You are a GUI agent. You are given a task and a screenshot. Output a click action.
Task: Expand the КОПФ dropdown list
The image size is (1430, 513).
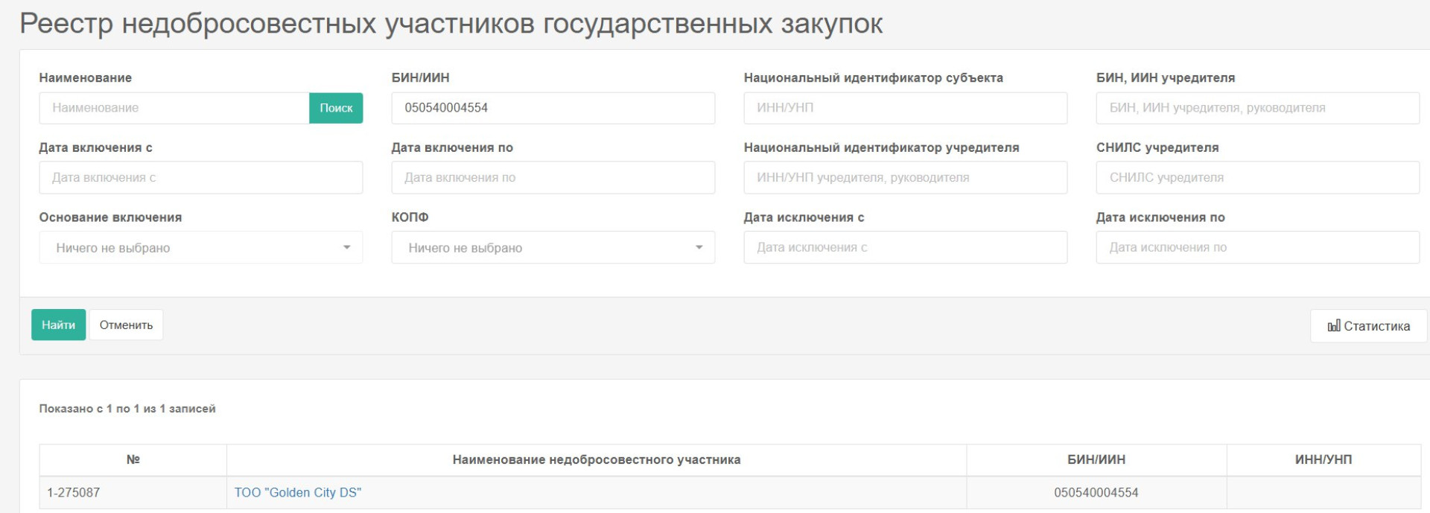tap(553, 248)
